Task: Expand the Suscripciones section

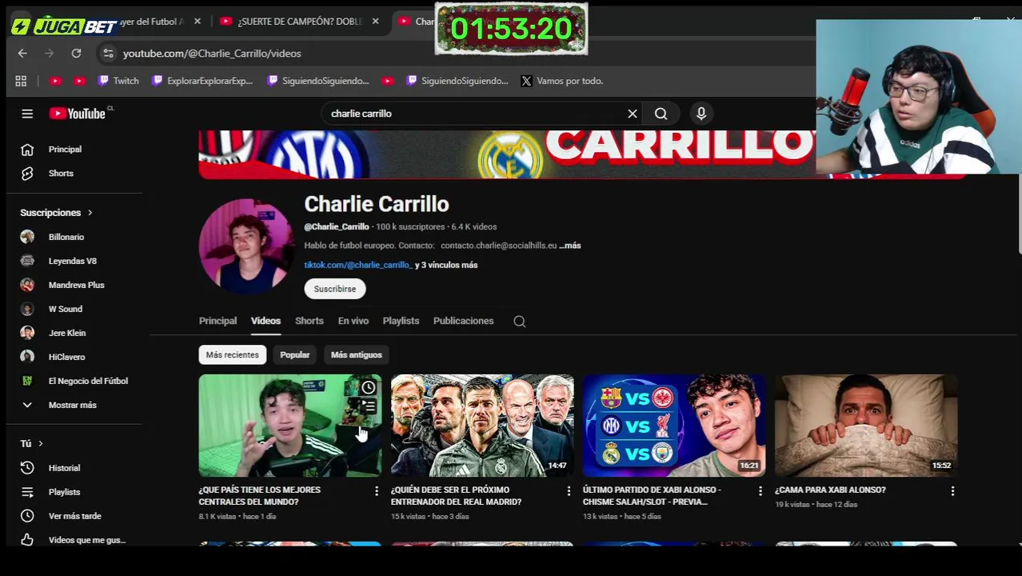Action: click(57, 213)
